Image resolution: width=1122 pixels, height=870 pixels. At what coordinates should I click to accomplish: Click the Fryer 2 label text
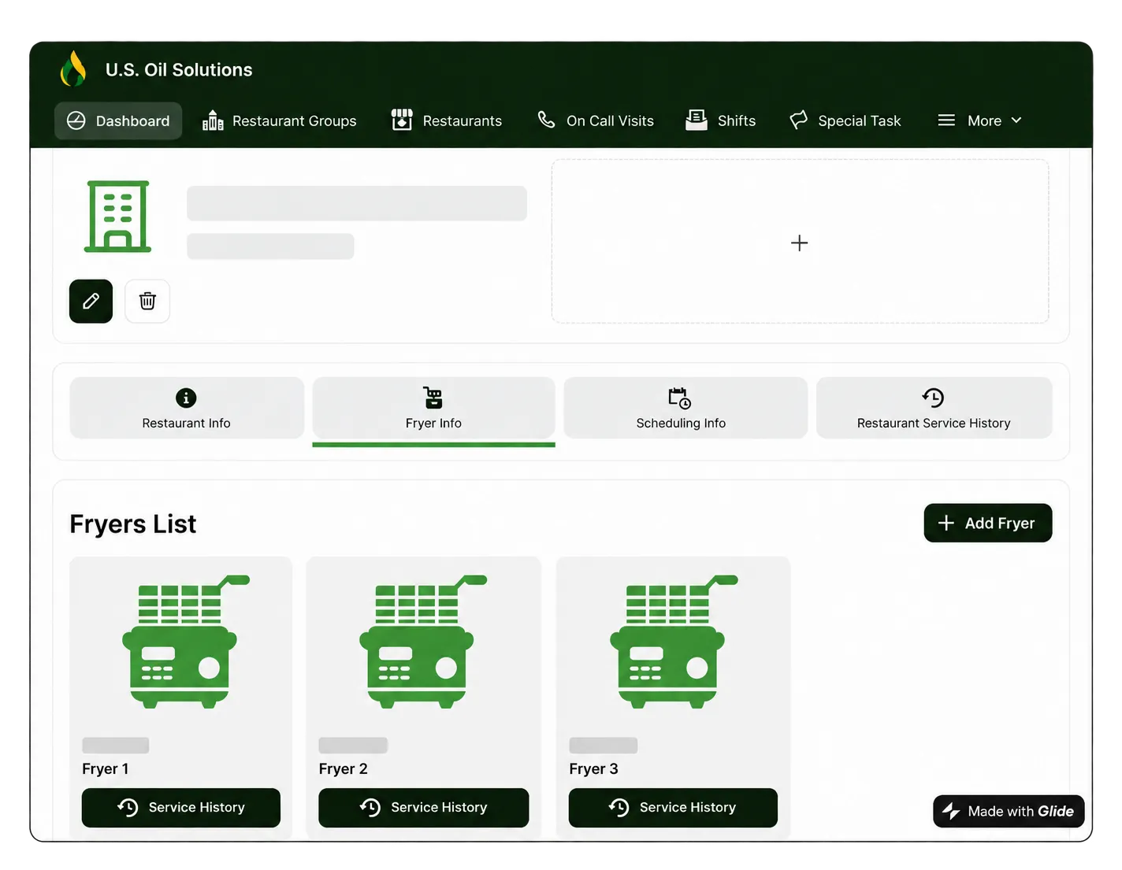pos(343,768)
